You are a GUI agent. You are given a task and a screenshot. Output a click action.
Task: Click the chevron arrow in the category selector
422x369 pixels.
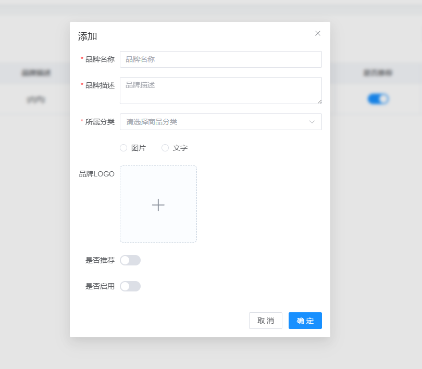tap(312, 122)
